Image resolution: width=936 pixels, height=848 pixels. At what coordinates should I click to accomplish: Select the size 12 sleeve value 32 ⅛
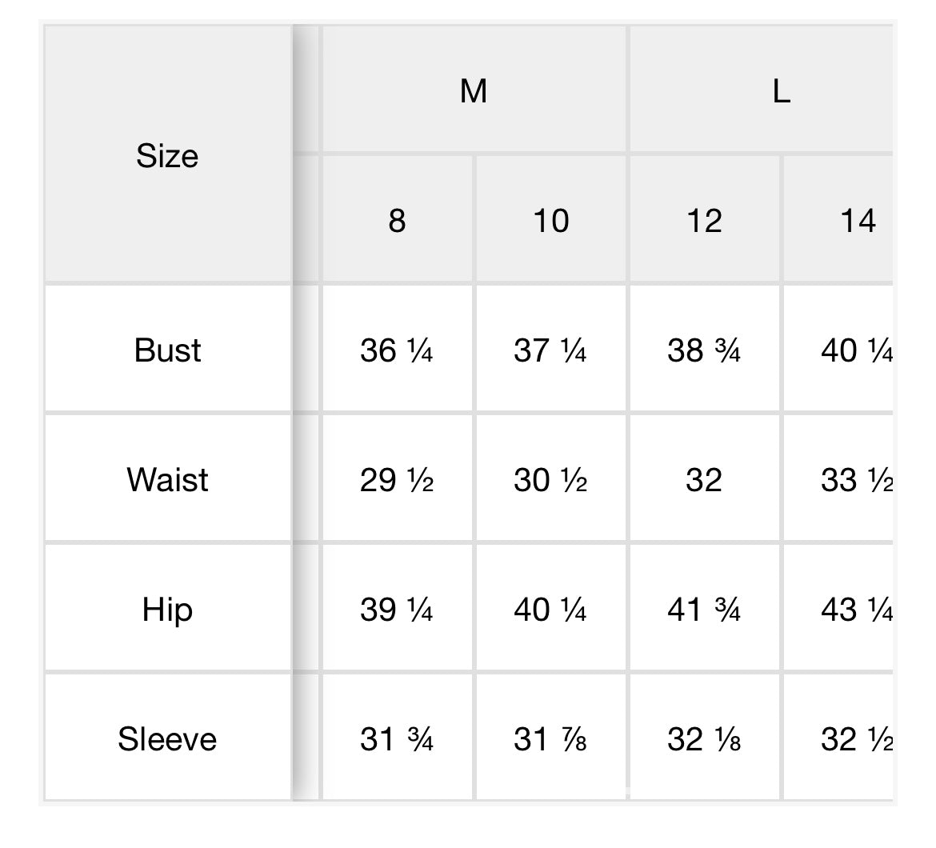tap(704, 738)
